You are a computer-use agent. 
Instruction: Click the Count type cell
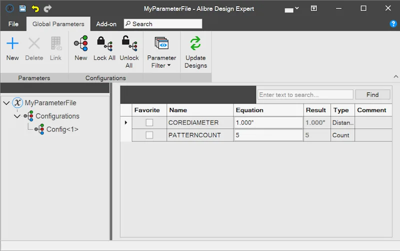point(342,135)
